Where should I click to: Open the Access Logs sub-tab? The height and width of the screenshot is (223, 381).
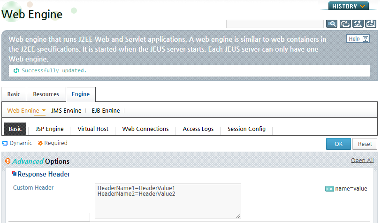[x=198, y=129]
